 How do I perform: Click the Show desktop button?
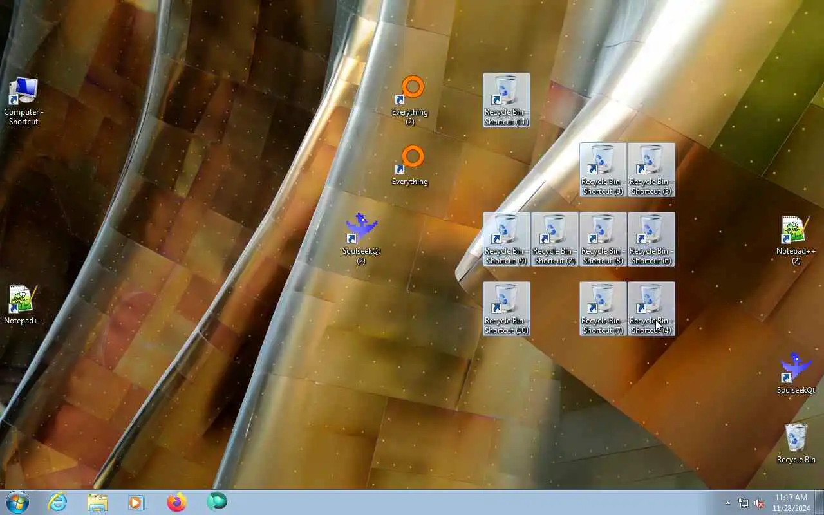(819, 502)
